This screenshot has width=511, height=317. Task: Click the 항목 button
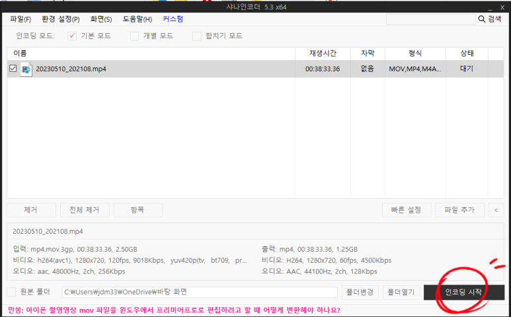click(138, 210)
